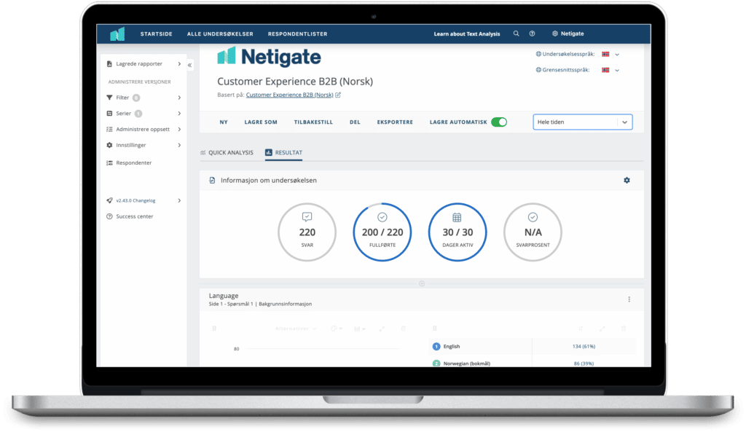
Task: Click the edit icon beside the Basert på link
Action: coord(338,95)
